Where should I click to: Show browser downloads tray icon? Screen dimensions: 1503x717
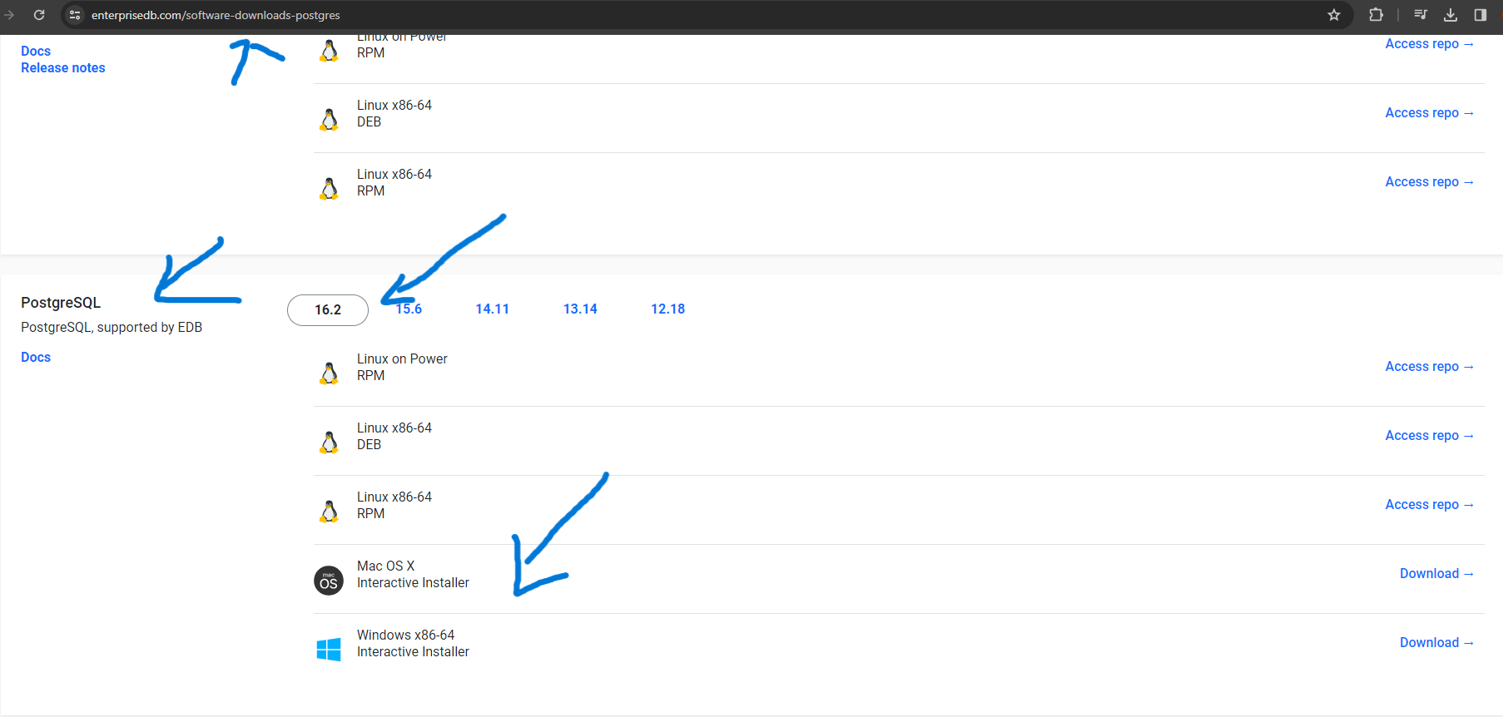pyautogui.click(x=1451, y=15)
